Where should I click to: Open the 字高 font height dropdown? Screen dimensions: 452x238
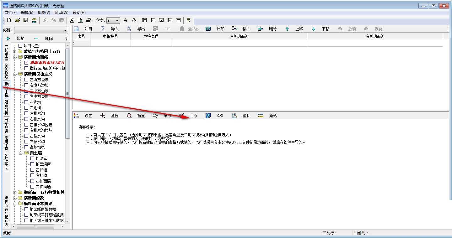[113, 20]
